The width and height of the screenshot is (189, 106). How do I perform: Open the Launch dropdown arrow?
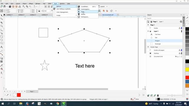[x=107, y=6]
